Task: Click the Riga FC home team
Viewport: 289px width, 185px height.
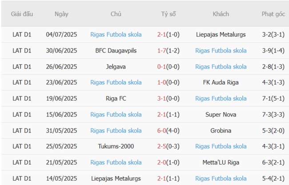Action: pyautogui.click(x=116, y=98)
